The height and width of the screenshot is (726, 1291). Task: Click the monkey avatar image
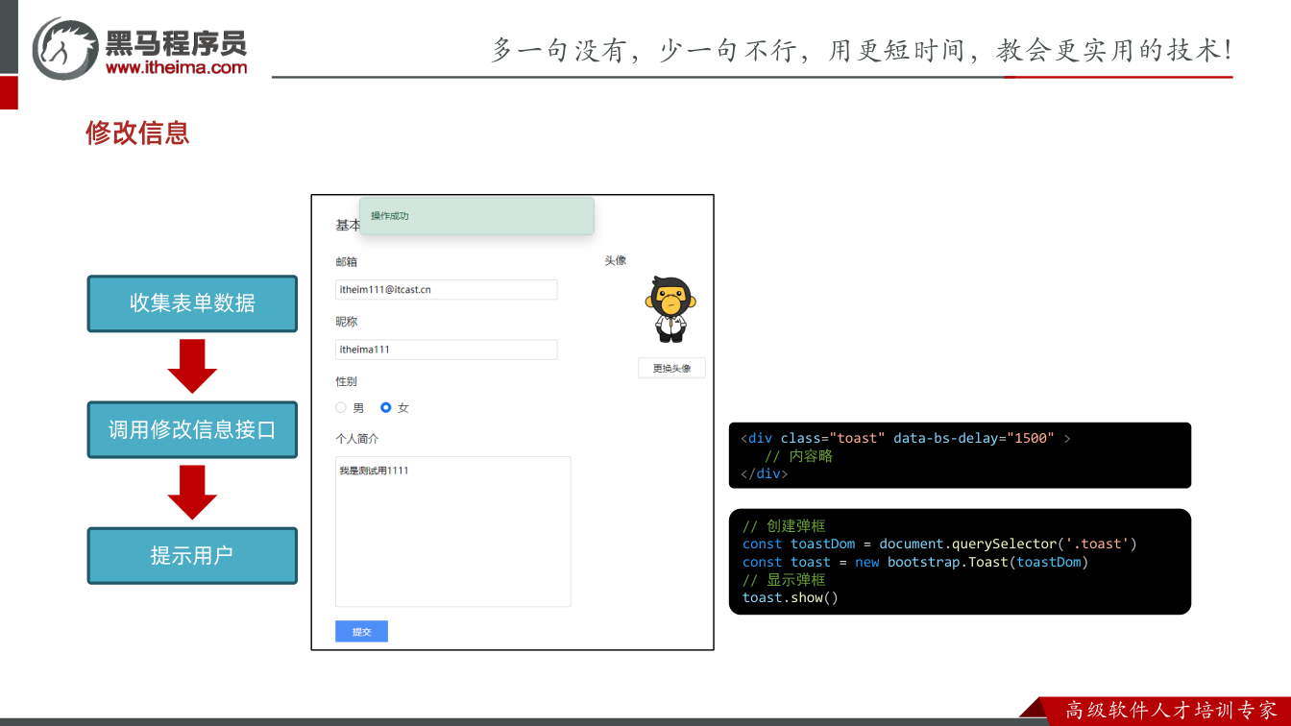click(670, 309)
